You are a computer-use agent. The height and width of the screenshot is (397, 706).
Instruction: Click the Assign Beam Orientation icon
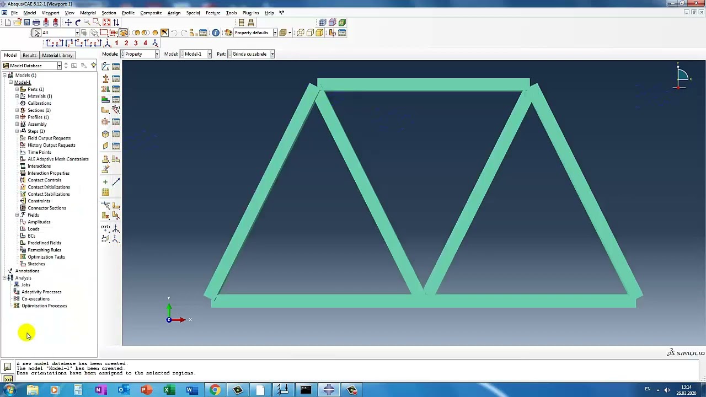click(x=116, y=109)
